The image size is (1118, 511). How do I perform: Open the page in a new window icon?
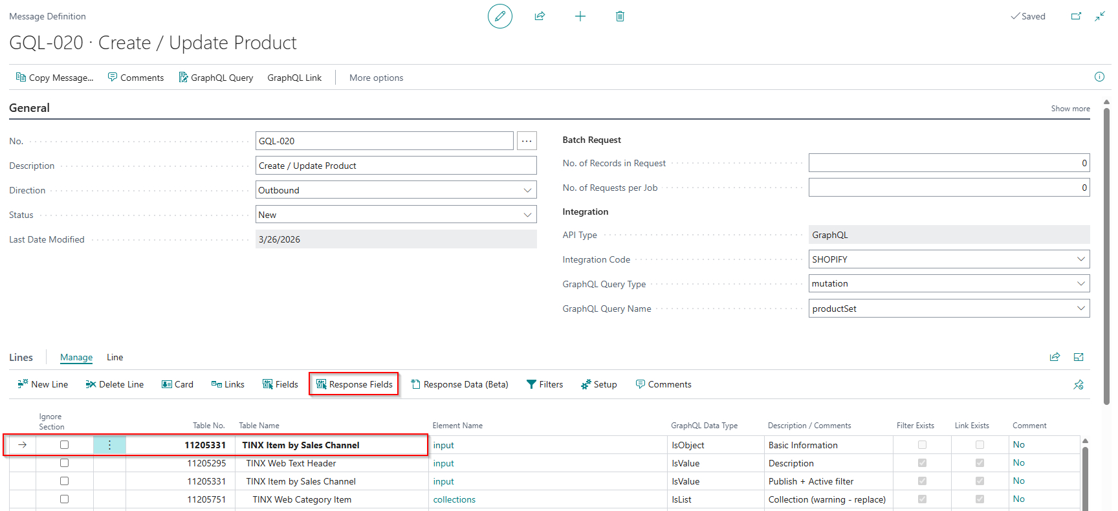pyautogui.click(x=1076, y=16)
